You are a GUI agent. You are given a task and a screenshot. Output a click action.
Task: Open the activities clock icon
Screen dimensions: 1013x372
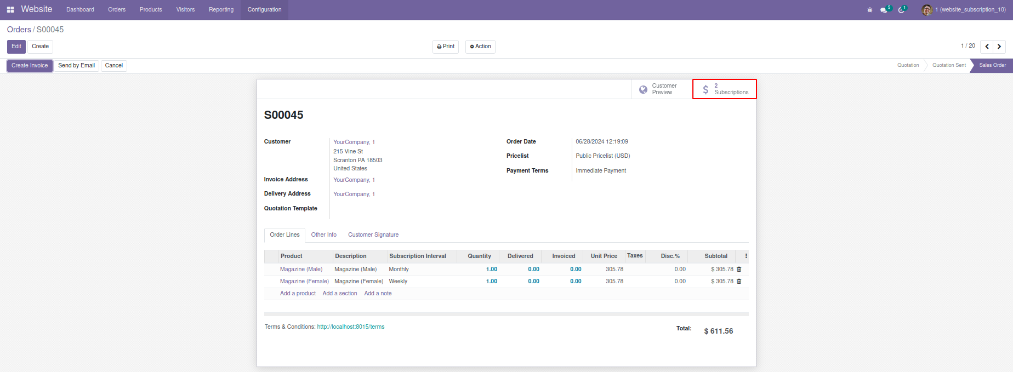[901, 10]
